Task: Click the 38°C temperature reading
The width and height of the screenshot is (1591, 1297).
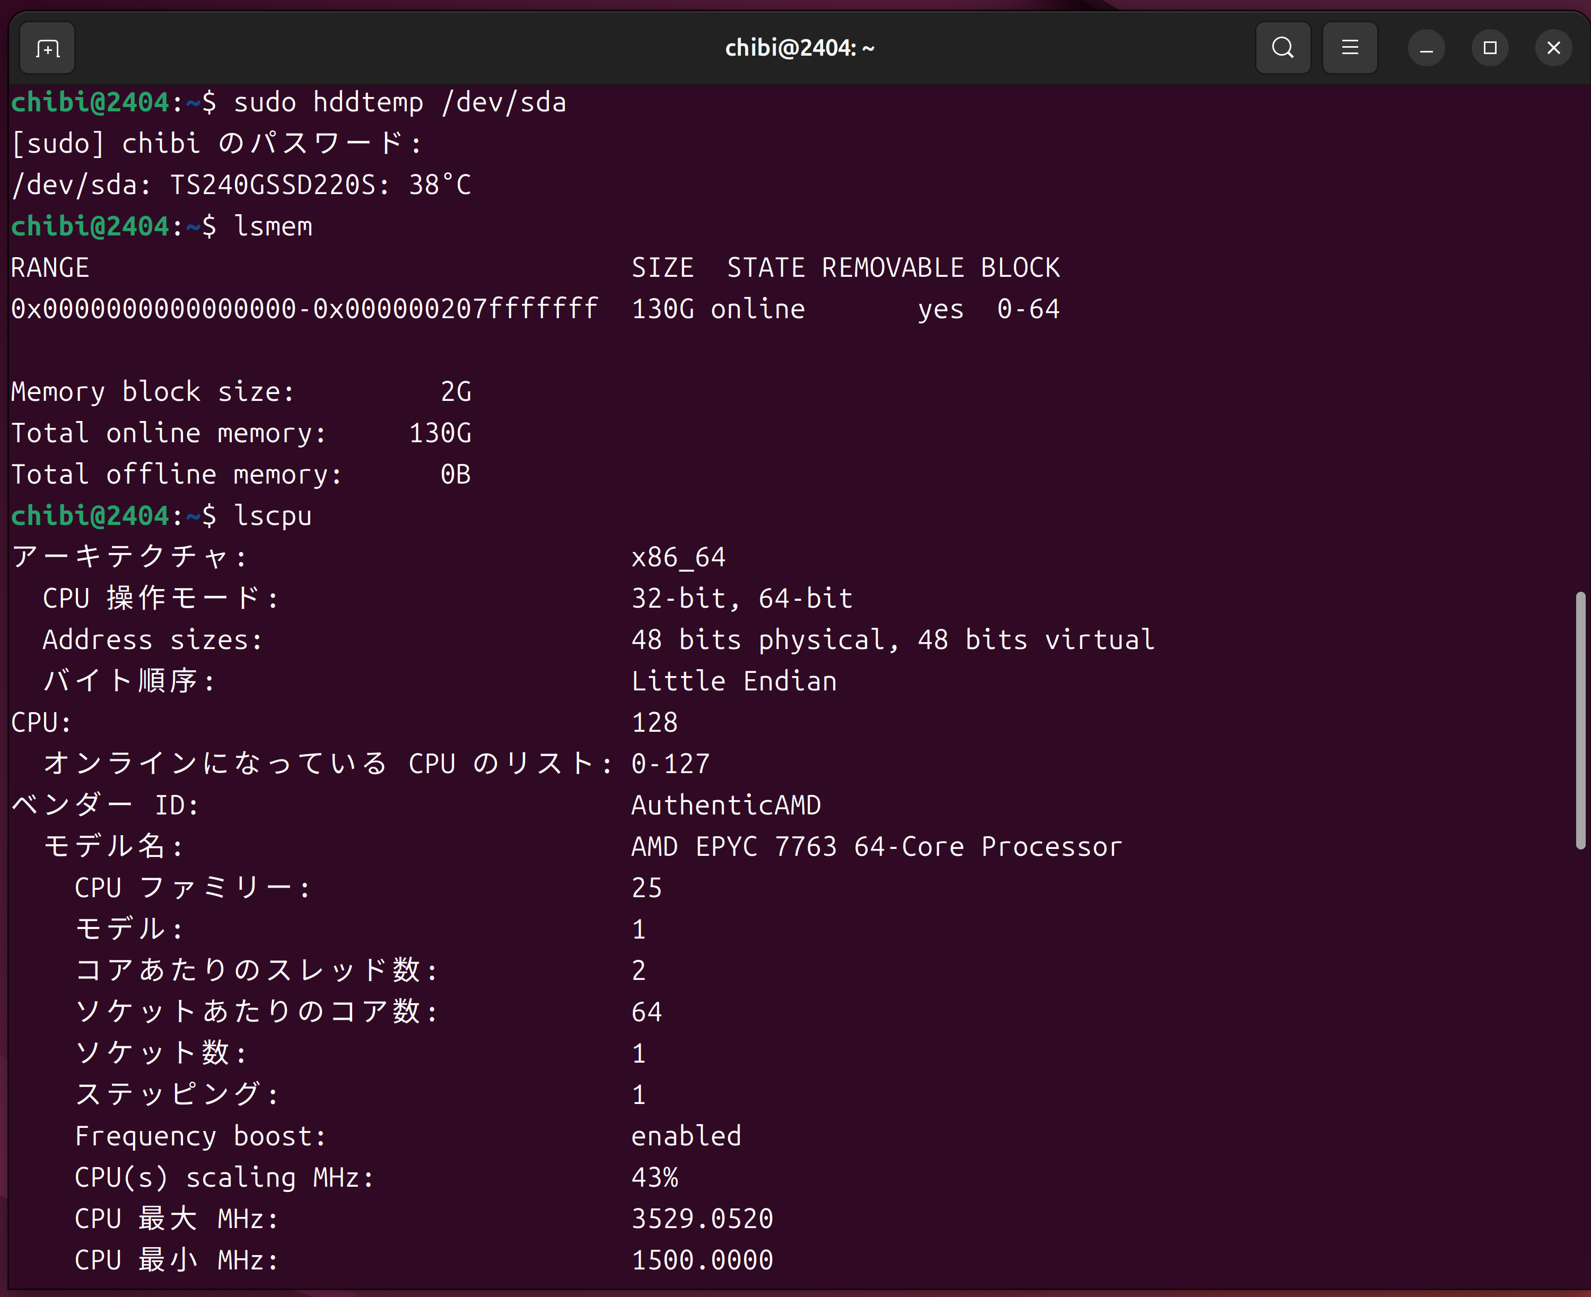Action: click(x=440, y=185)
